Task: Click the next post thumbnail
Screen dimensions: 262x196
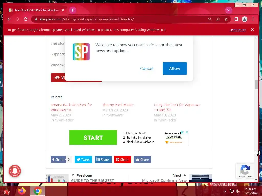Action: point(201,178)
